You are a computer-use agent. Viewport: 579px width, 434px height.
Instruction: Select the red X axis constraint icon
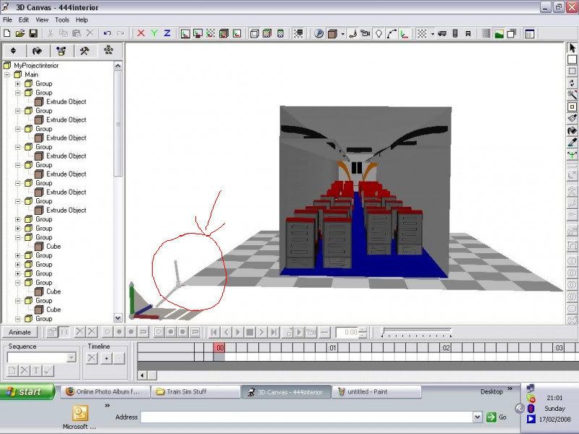tap(140, 33)
